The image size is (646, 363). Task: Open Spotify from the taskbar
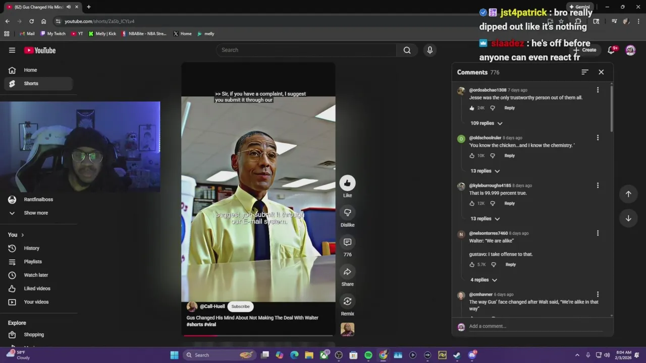[368, 355]
